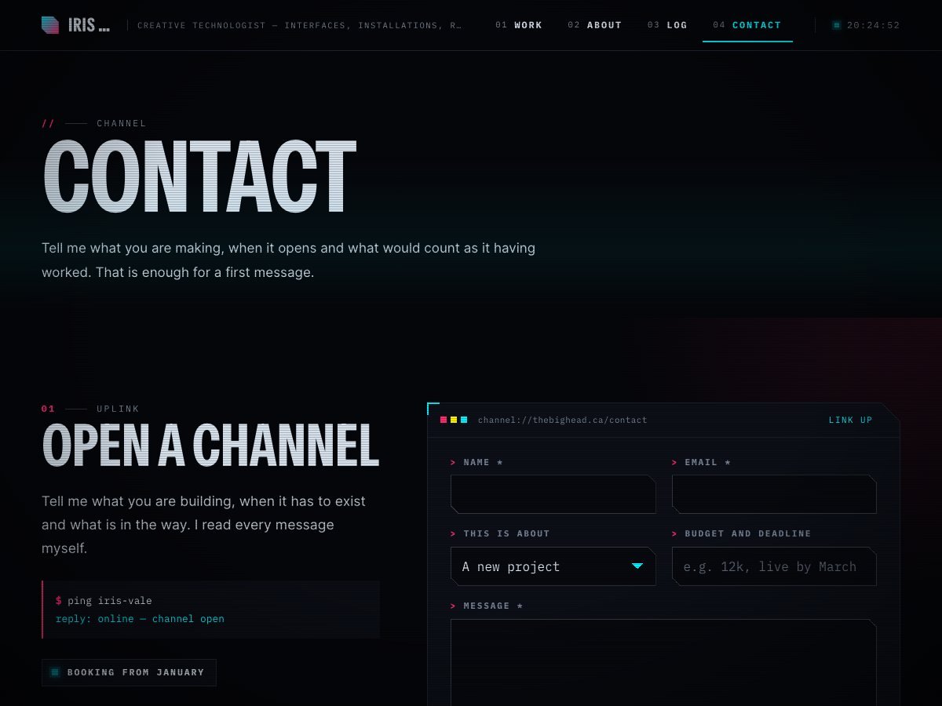Select the Contact nav tab
The image size is (942, 706).
tap(747, 25)
